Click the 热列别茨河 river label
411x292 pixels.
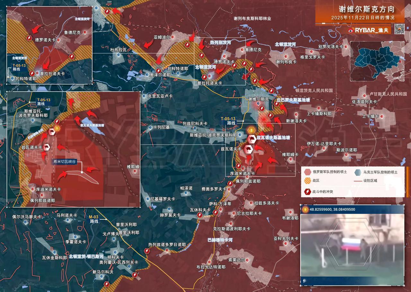(x=221, y=42)
